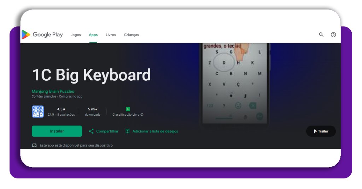
Task: Play the Trailer button
Action: tap(321, 131)
